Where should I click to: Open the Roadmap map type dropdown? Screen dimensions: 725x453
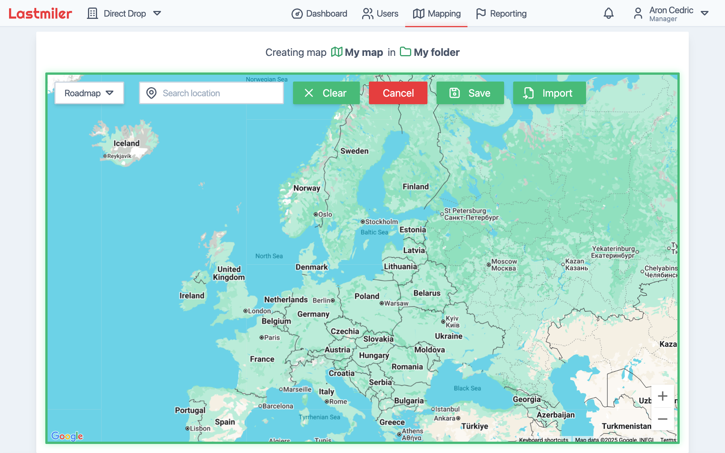point(89,93)
